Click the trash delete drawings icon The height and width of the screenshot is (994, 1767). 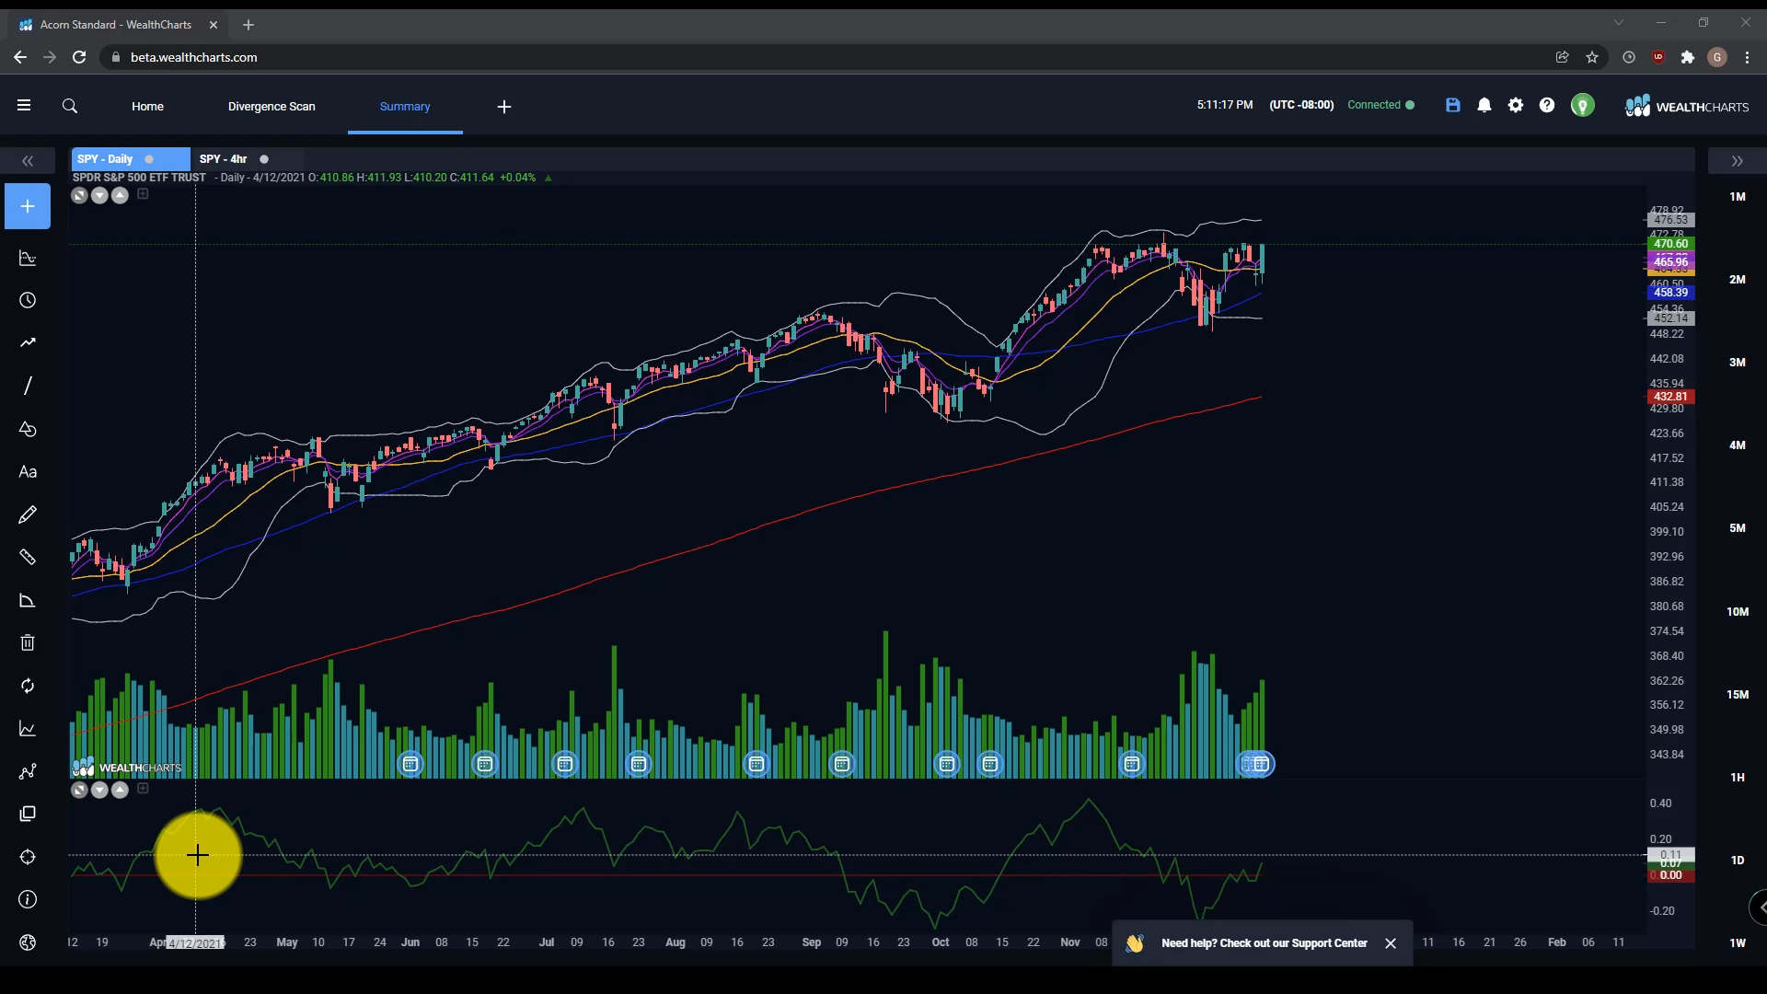click(x=28, y=642)
